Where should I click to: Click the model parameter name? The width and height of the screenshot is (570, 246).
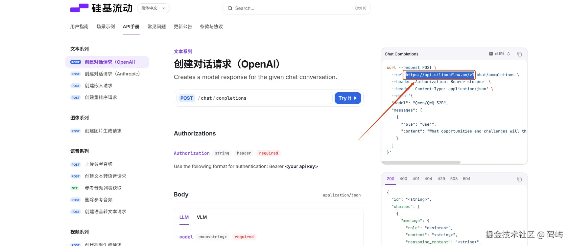click(x=186, y=237)
